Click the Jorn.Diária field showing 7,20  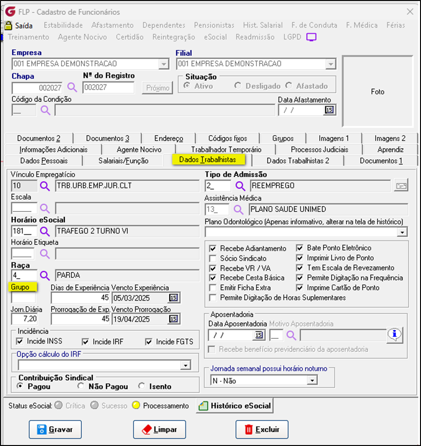(25, 319)
